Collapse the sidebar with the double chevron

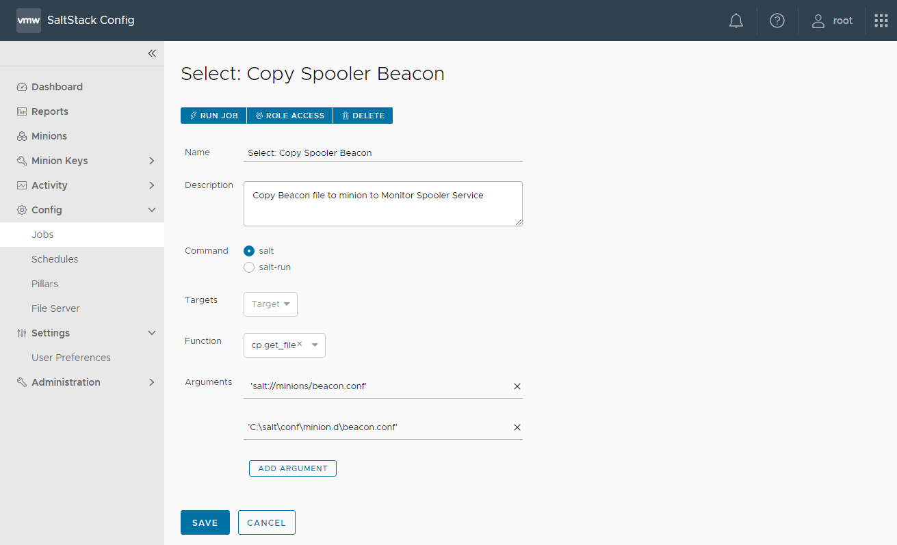(x=152, y=53)
